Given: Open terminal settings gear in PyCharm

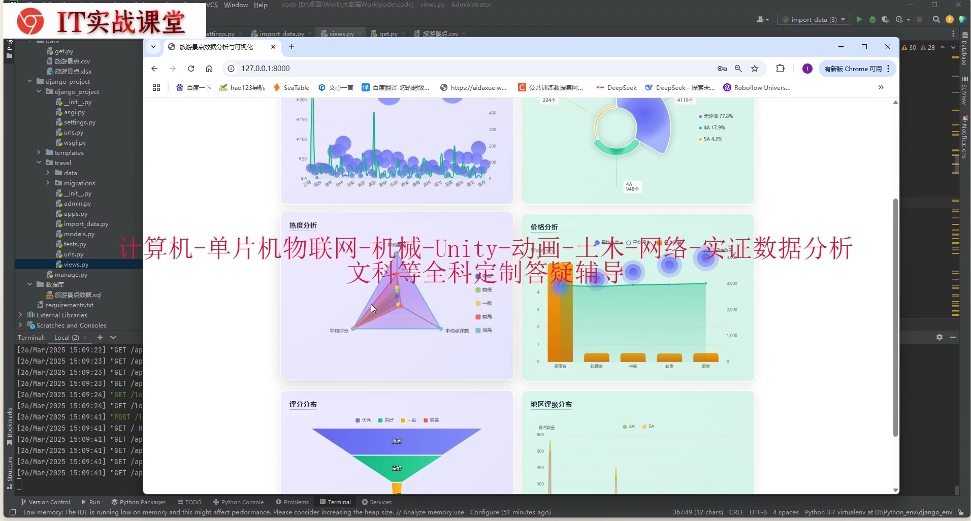Looking at the screenshot, I should pyautogui.click(x=940, y=337).
